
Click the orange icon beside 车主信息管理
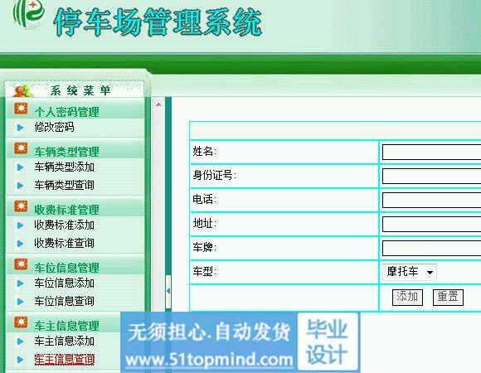click(21, 322)
